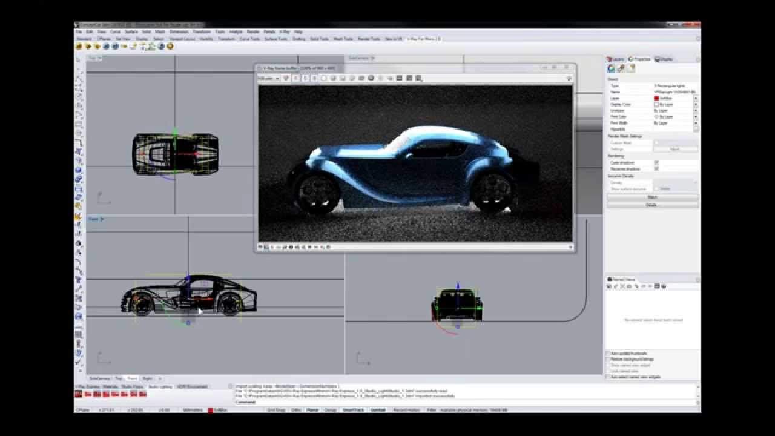The height and width of the screenshot is (436, 775).
Task: Open Object properties icon in Properties panel
Action: coord(611,68)
